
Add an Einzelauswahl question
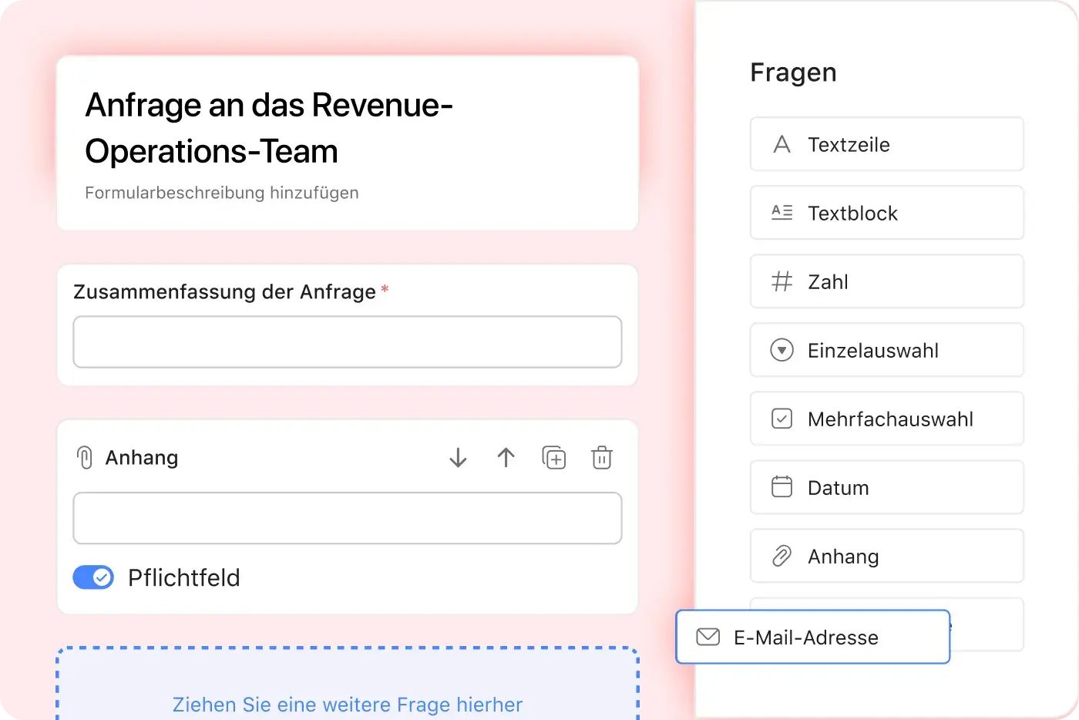click(x=886, y=350)
